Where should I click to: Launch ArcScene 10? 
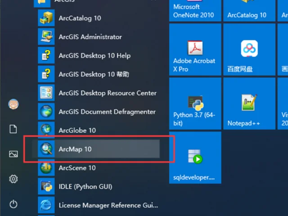tap(77, 168)
